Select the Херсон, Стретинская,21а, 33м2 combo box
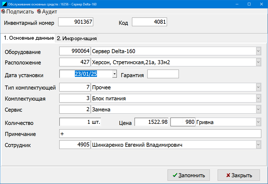268x184 pixels. (x=176, y=62)
